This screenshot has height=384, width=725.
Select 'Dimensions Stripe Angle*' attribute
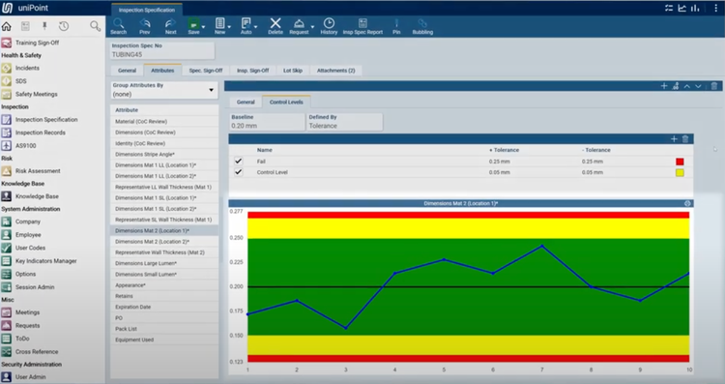164,154
